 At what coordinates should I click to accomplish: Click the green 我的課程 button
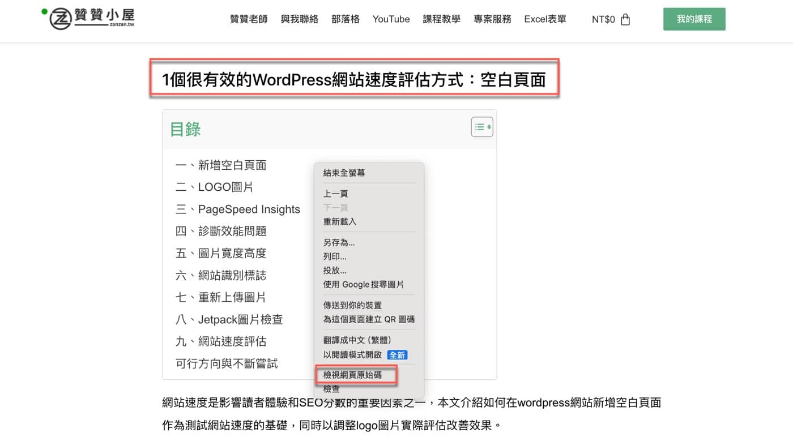pyautogui.click(x=694, y=19)
